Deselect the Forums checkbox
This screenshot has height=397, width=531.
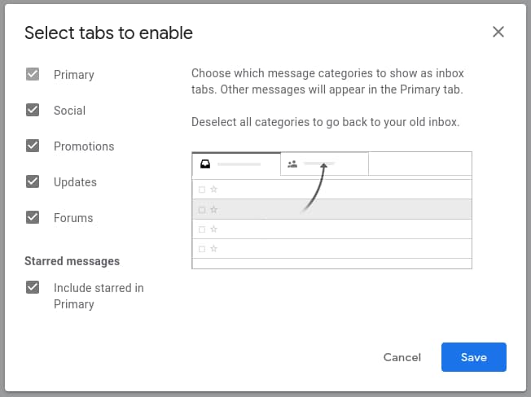tap(33, 218)
